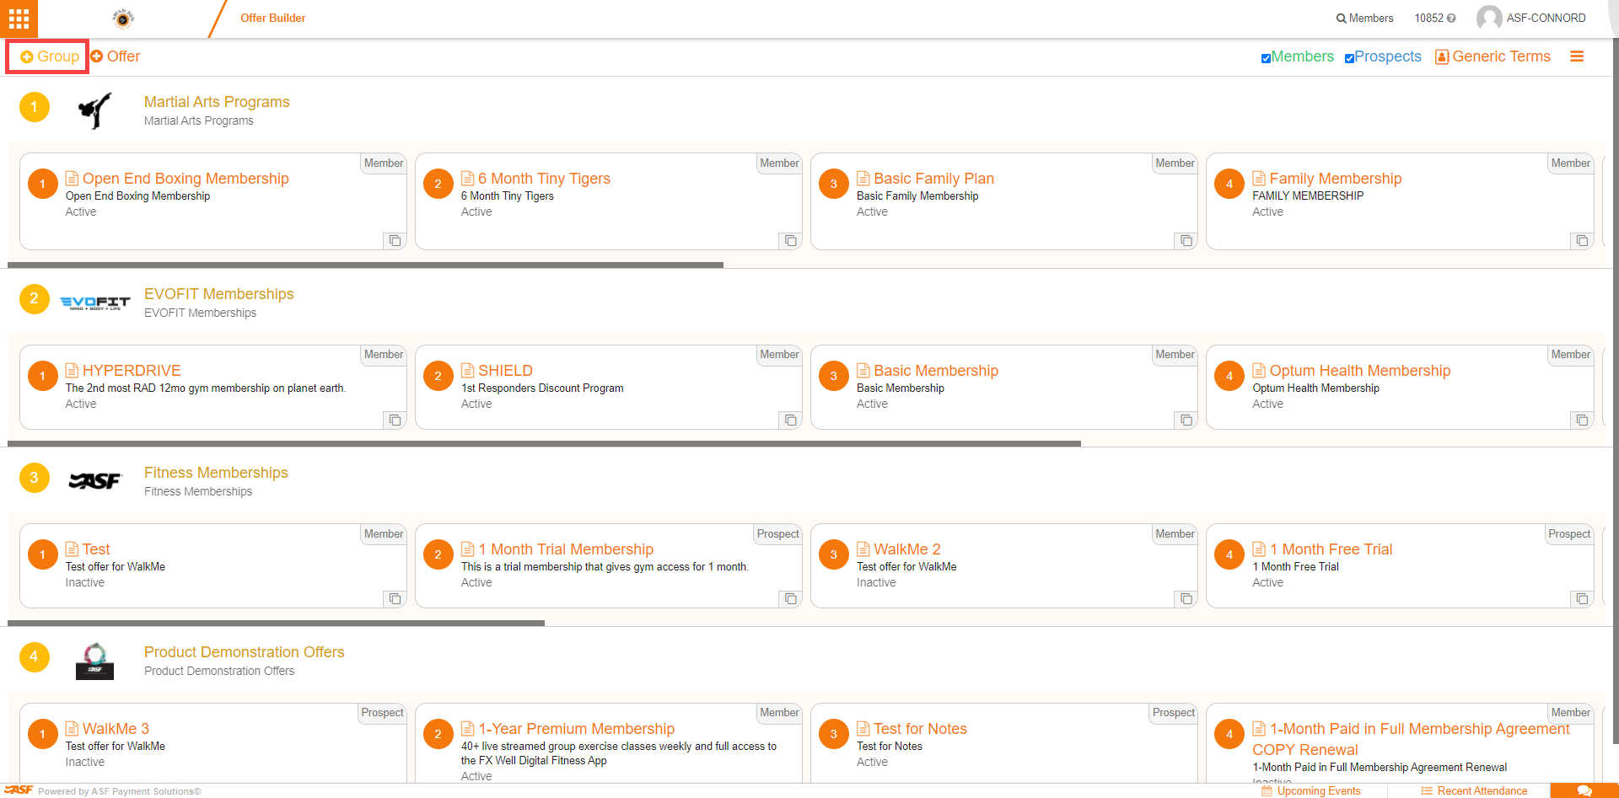Click the martial arts kicker thumbnail
The image size is (1619, 798).
pos(94,110)
